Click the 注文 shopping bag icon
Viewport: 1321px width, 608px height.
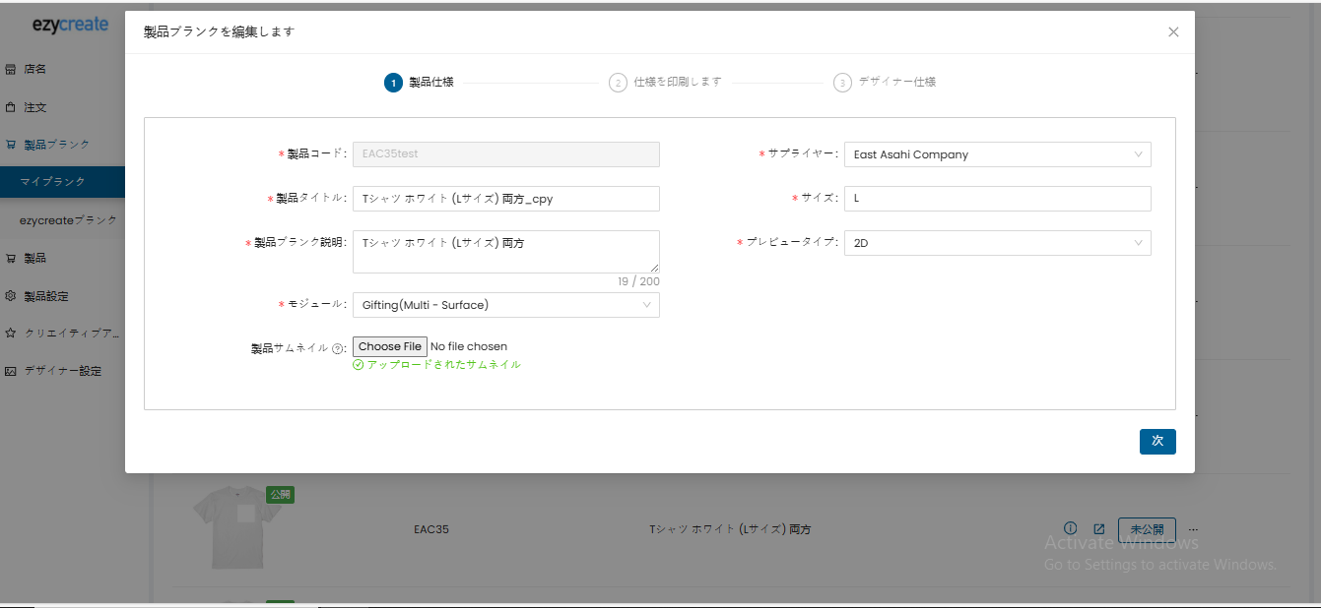click(x=11, y=107)
